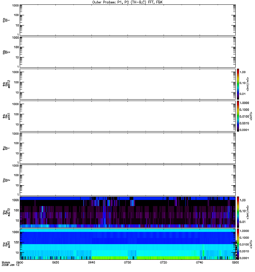
Task: Click the 0.01 value on thb edc12 color bar
Action: (x=242, y=94)
